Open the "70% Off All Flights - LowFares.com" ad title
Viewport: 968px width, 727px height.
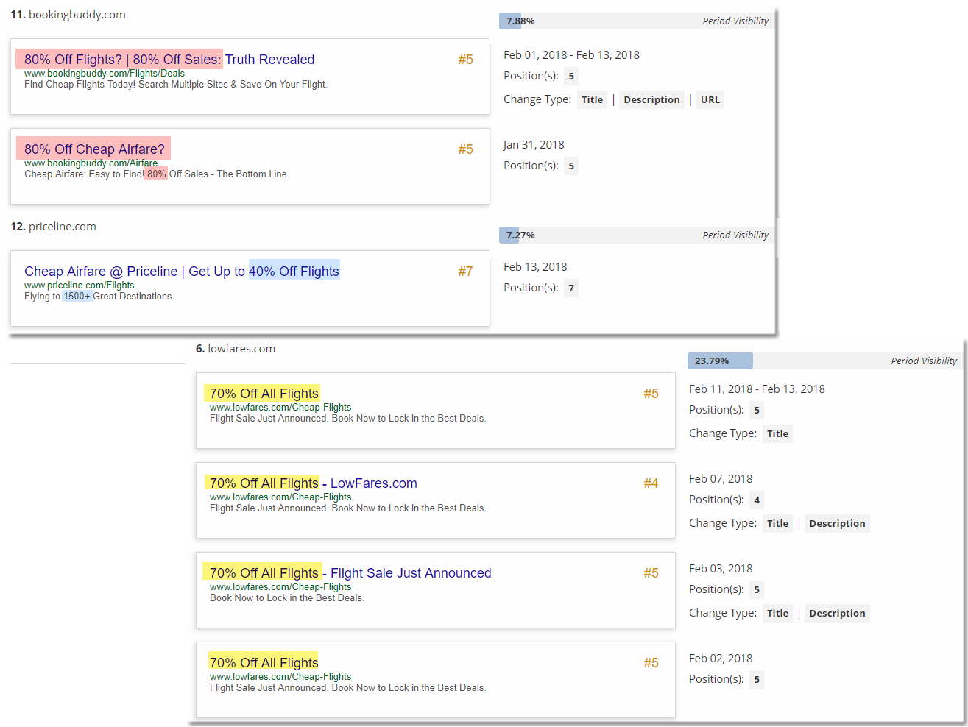[x=314, y=483]
